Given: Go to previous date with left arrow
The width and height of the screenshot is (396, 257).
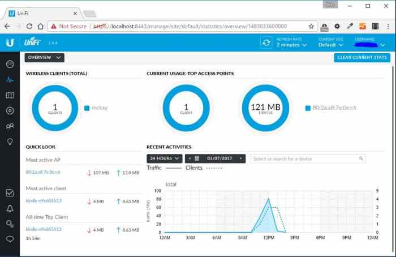Looking at the screenshot, I should point(190,159).
